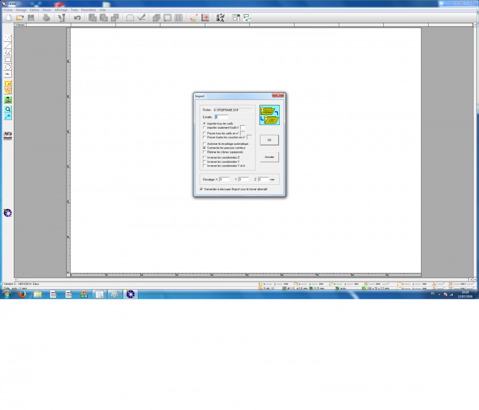Open the Fichier menu
The width and height of the screenshot is (479, 410).
pyautogui.click(x=7, y=10)
